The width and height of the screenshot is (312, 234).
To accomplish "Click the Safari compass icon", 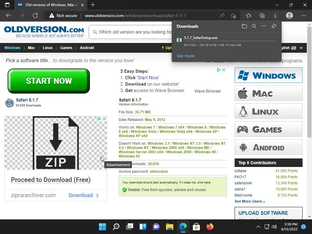I will [x=9, y=103].
